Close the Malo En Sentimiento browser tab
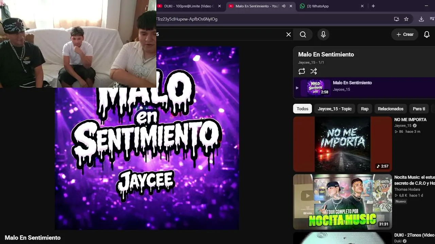Screen dimensions: 435x244 tap(291, 6)
